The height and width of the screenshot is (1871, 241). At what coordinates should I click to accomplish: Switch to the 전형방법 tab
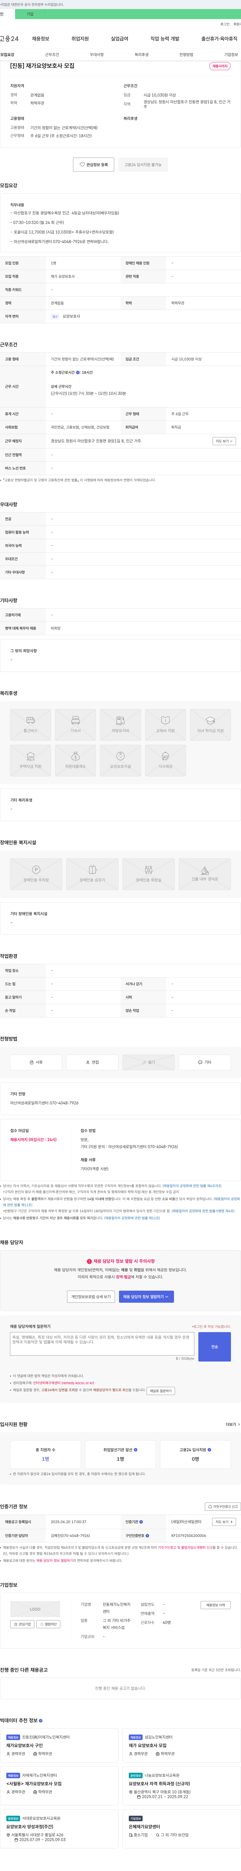pyautogui.click(x=187, y=55)
